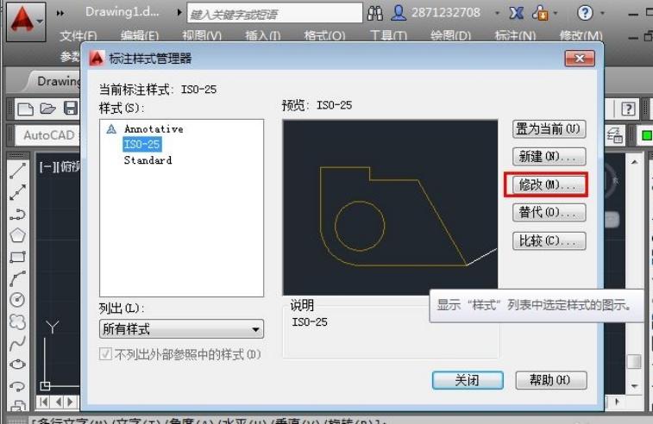Screen dimensions: 653x424
Task: Select the Polyline draw tool
Action: [x=18, y=214]
